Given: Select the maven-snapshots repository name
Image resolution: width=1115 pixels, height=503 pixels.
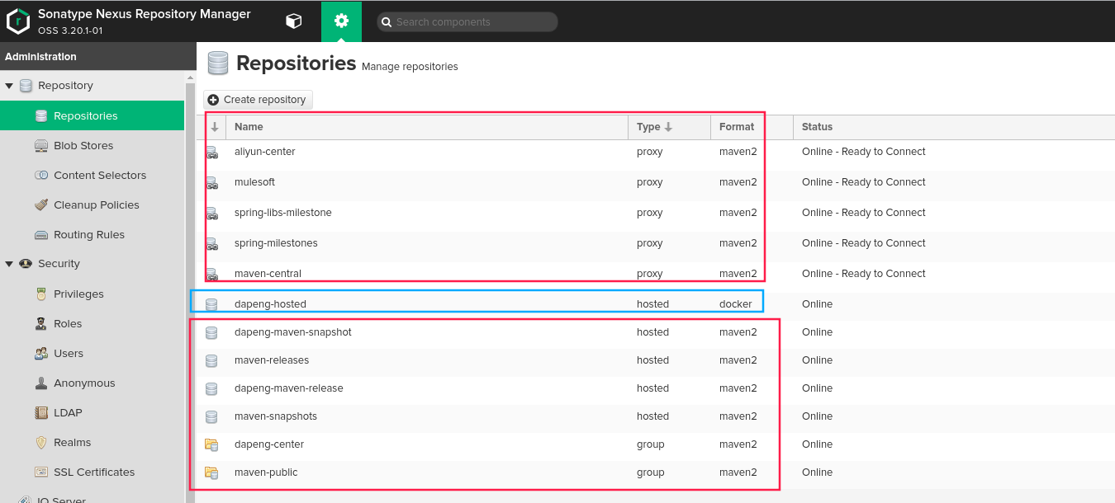Looking at the screenshot, I should pos(276,416).
